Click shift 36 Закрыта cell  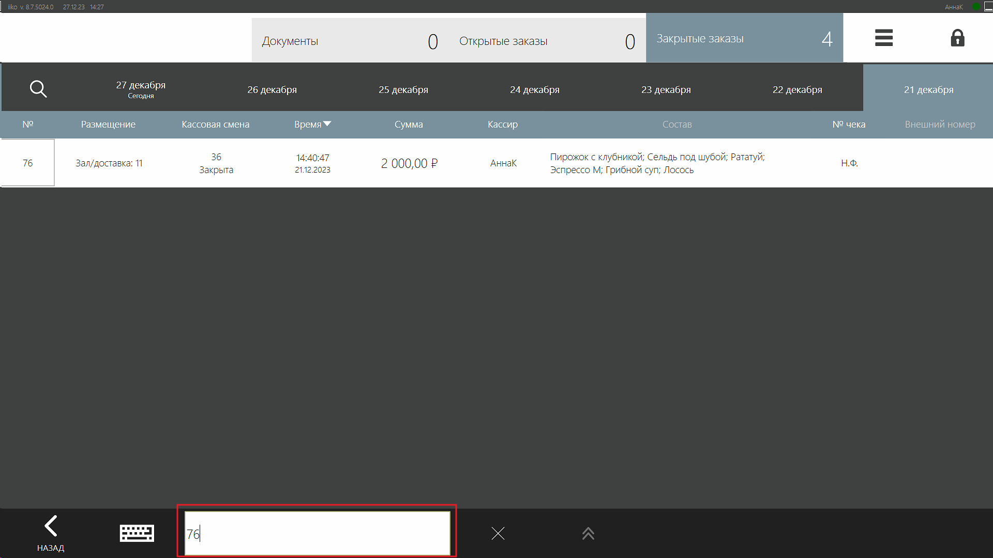click(216, 163)
